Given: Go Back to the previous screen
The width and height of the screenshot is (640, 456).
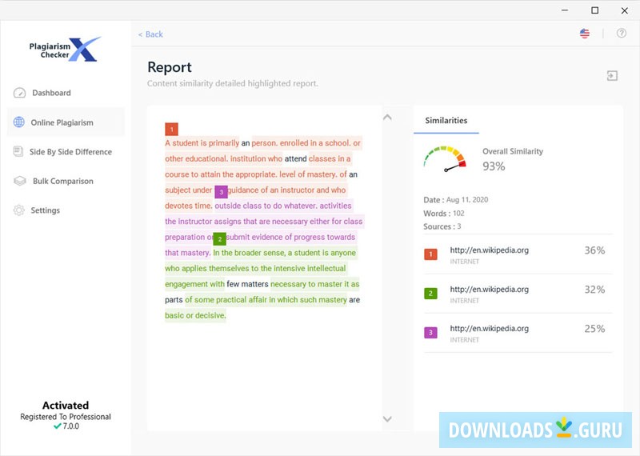Looking at the screenshot, I should coord(150,34).
